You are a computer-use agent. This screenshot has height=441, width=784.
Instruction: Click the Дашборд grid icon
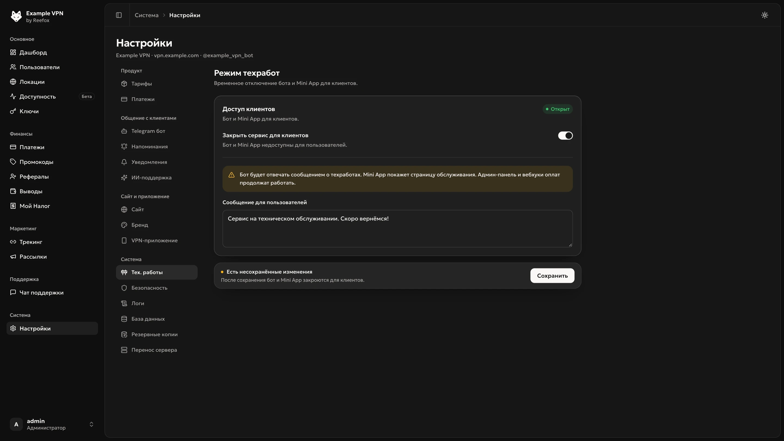point(13,52)
